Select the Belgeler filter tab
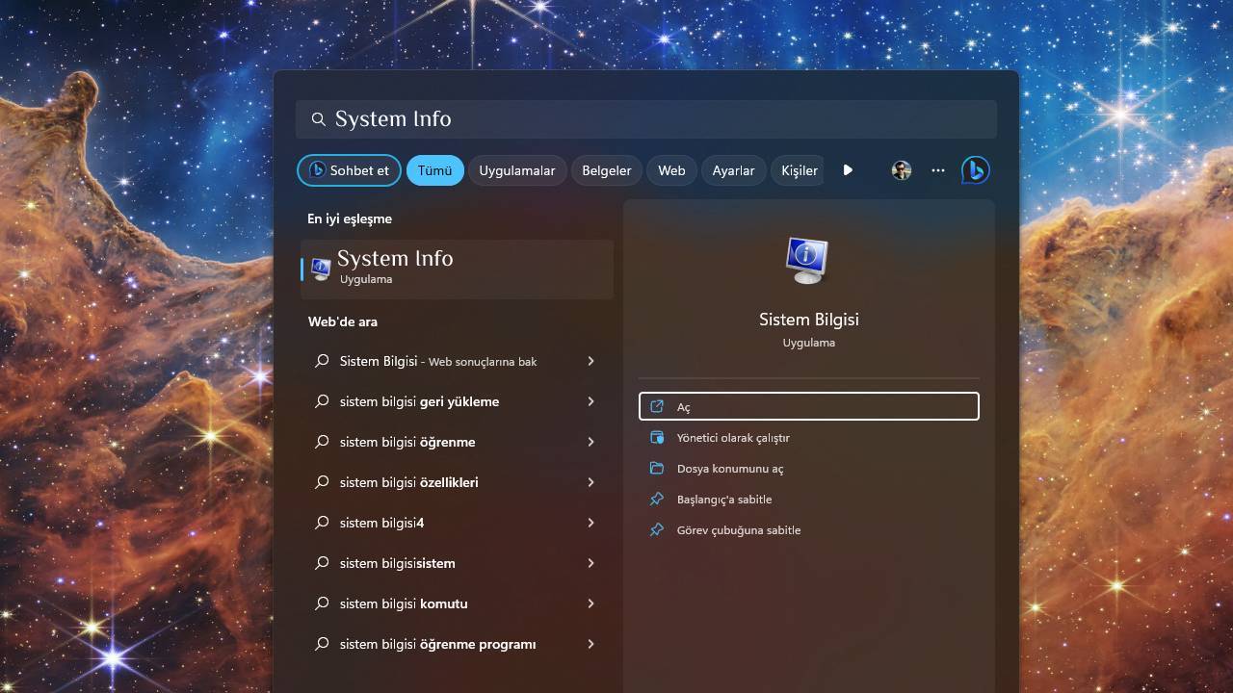Viewport: 1233px width, 693px height. [x=606, y=170]
